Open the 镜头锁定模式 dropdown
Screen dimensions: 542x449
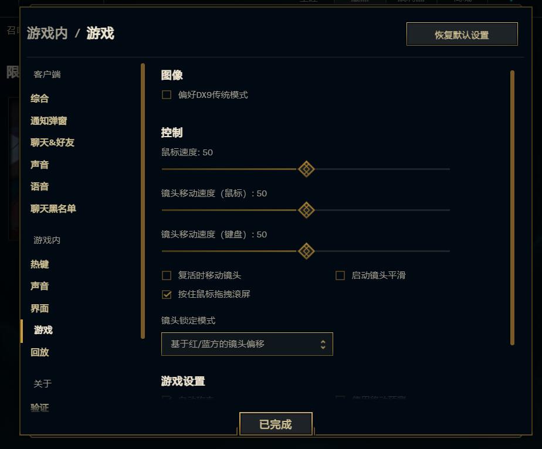point(247,344)
